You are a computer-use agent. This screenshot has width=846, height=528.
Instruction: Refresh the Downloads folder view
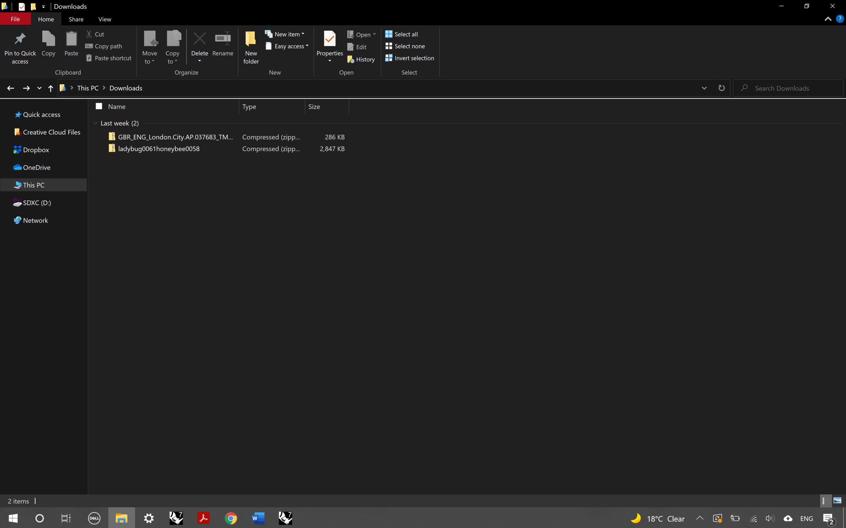pyautogui.click(x=721, y=88)
